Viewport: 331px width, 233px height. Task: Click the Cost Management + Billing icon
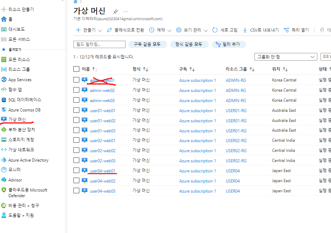point(4,205)
